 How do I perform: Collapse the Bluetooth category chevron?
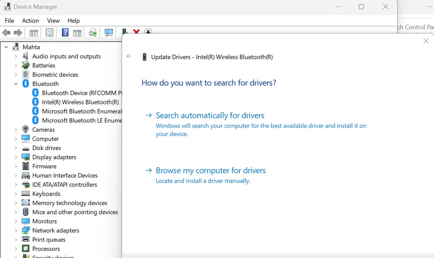point(16,84)
